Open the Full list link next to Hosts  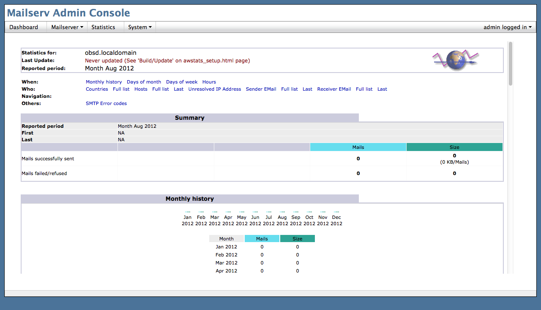pyautogui.click(x=161, y=89)
